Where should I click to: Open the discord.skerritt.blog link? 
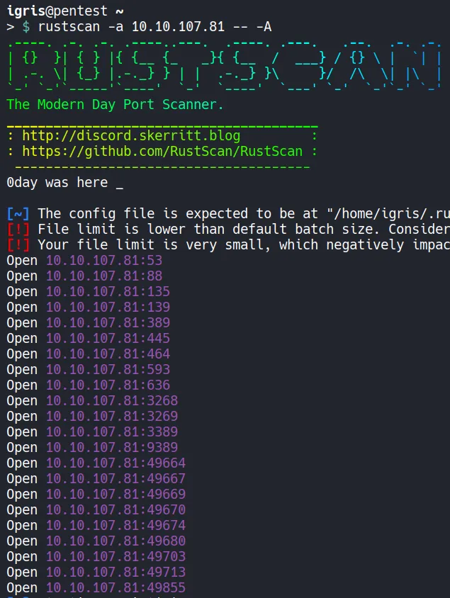[x=131, y=135]
